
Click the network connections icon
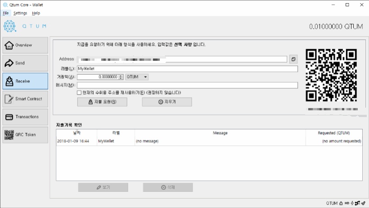pyautogui.click(x=357, y=203)
